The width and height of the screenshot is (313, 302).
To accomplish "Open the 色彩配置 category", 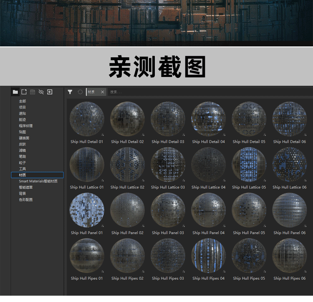I will click(x=25, y=200).
